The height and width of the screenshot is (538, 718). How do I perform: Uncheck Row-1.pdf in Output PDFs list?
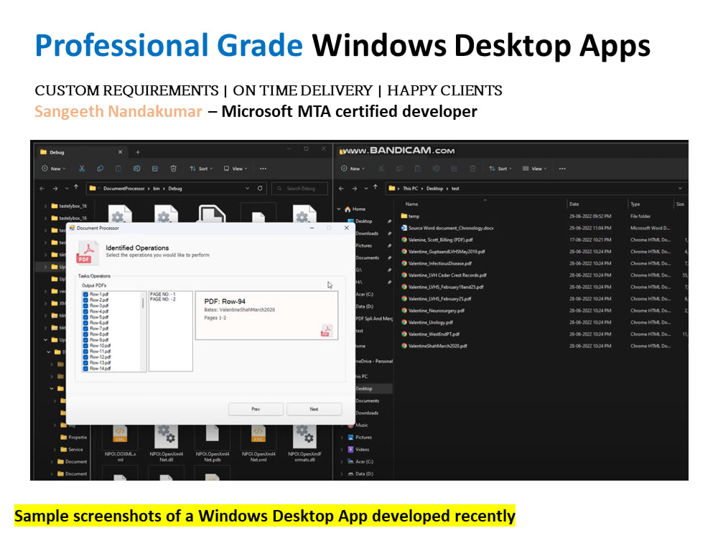click(85, 293)
